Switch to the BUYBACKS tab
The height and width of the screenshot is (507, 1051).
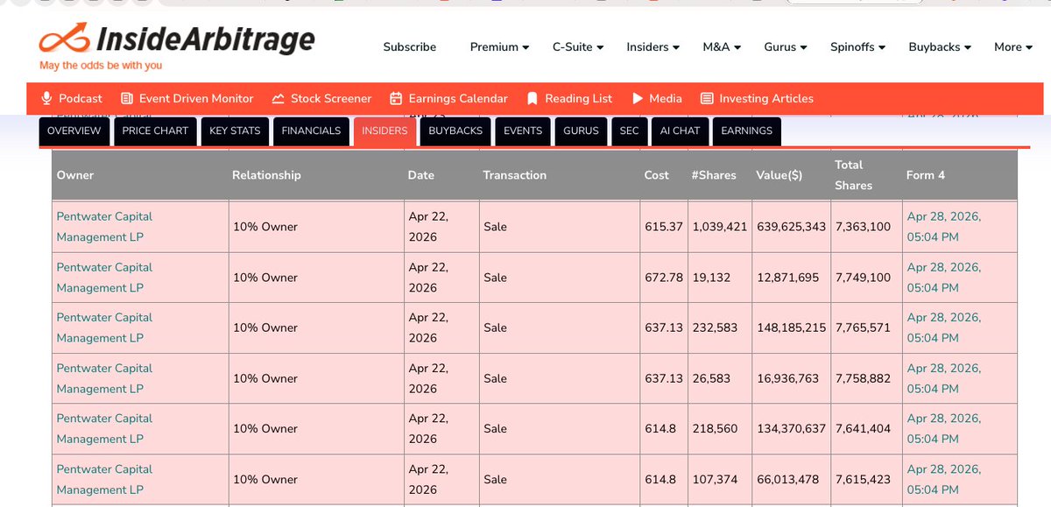tap(455, 130)
